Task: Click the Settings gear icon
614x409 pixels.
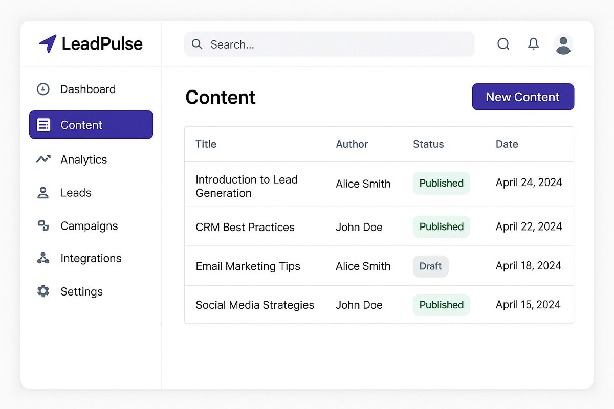Action: click(x=43, y=291)
